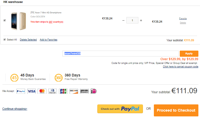Click the coupon code input field
This screenshot has height=118, width=200.
pyautogui.click(x=121, y=54)
